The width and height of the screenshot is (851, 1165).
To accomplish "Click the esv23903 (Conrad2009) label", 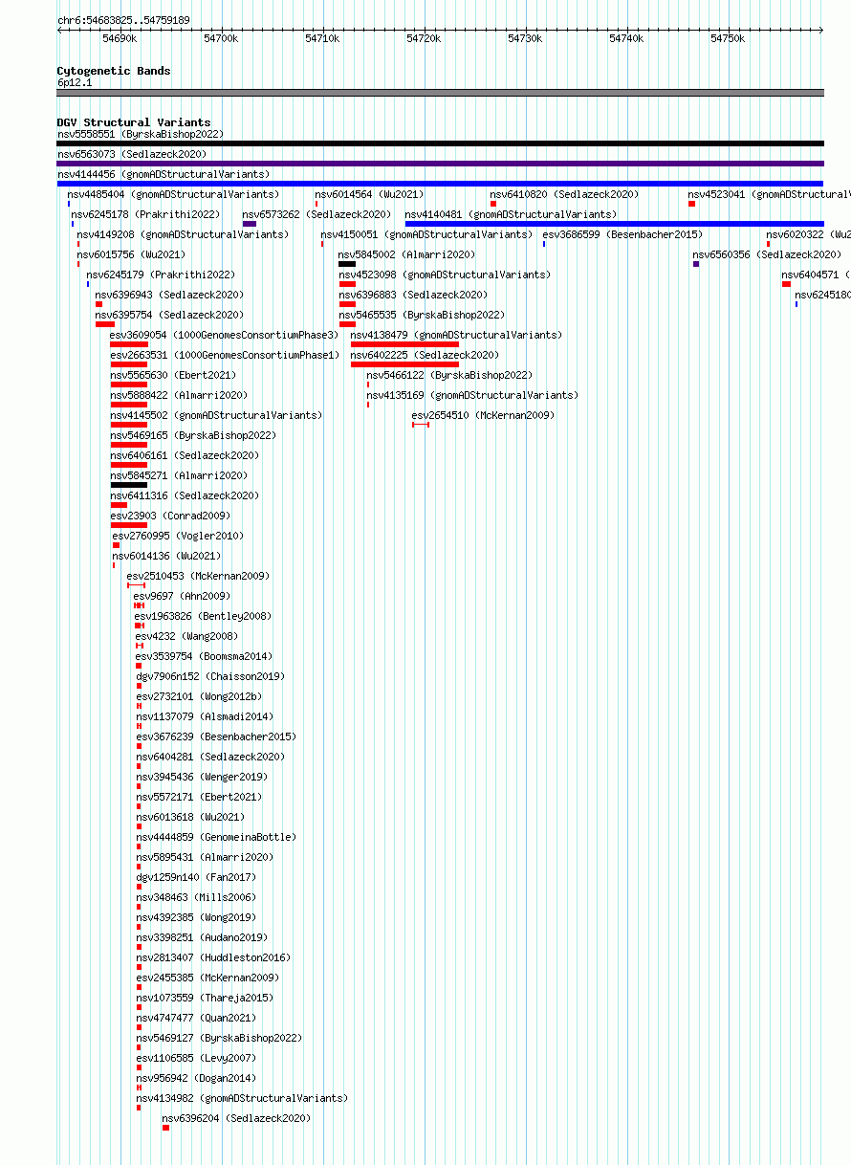I will click(170, 516).
